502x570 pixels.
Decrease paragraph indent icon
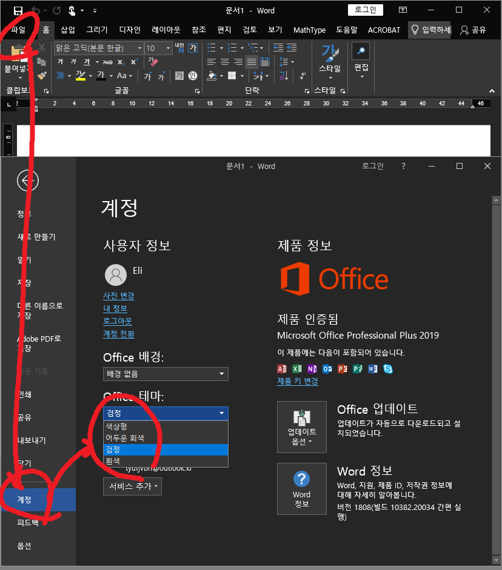point(278,48)
